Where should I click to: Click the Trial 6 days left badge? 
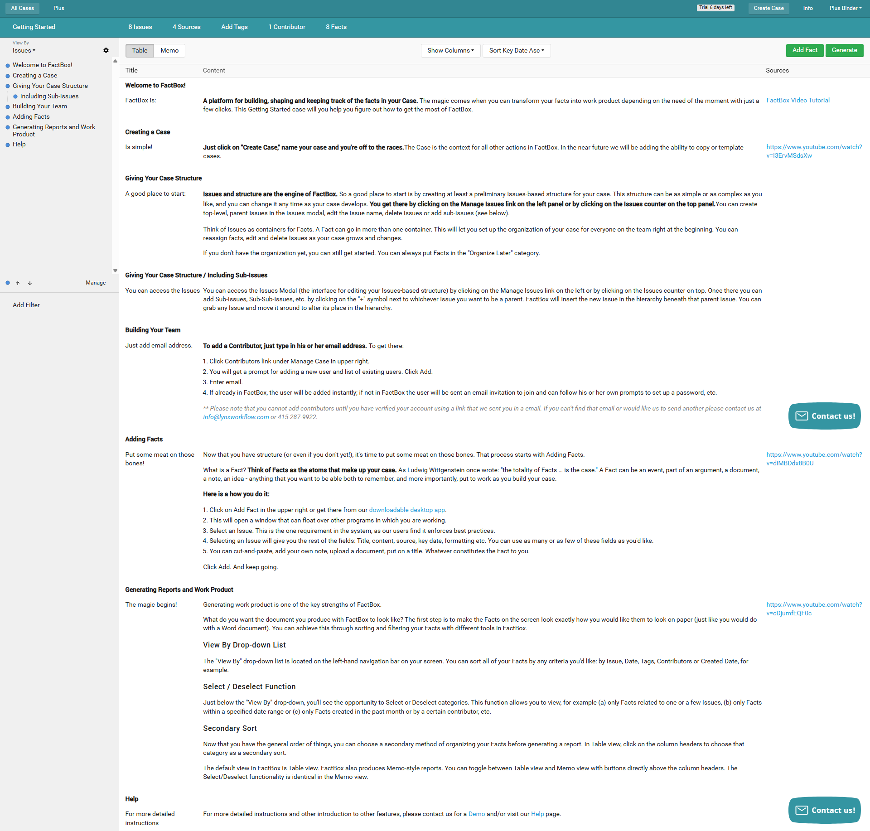(715, 8)
